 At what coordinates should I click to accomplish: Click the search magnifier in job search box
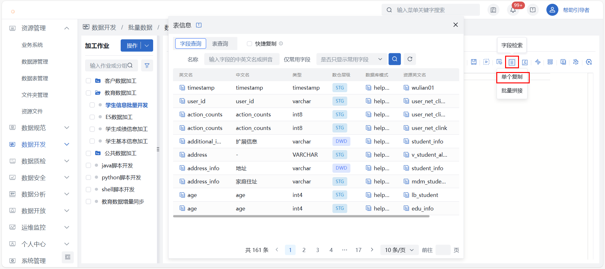(130, 65)
